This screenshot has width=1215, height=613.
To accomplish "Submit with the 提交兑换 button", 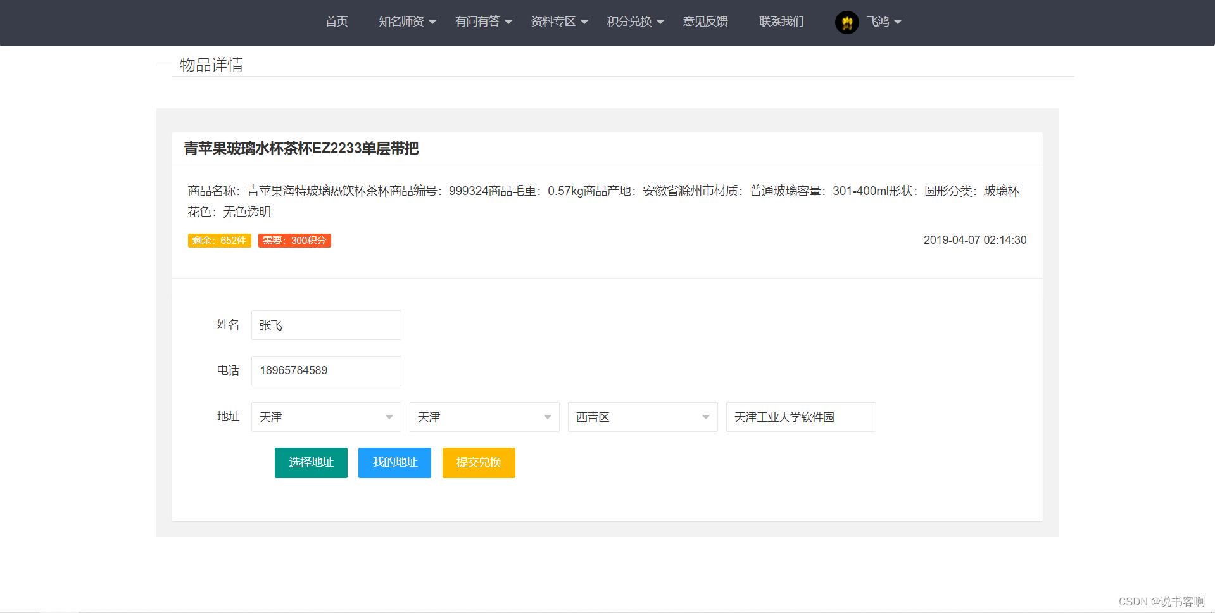I will tap(479, 463).
